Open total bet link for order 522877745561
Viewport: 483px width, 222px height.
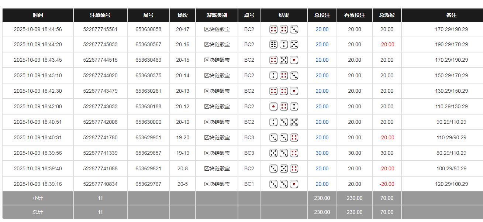322,29
